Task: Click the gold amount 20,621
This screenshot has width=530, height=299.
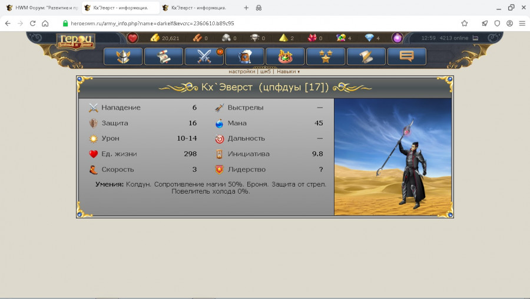Action: point(170,38)
